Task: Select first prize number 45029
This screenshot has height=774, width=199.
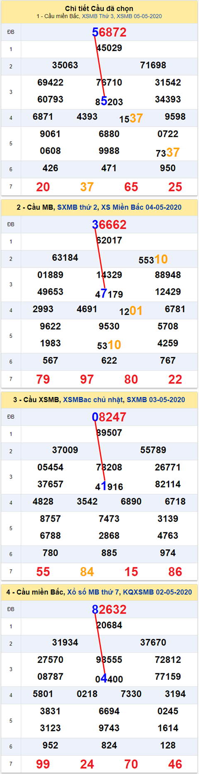Action: (109, 48)
